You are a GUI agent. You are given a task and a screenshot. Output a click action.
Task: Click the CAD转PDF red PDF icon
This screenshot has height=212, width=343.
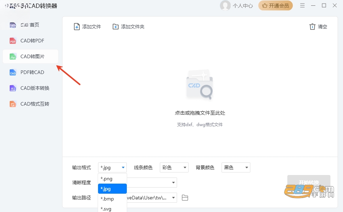click(13, 41)
